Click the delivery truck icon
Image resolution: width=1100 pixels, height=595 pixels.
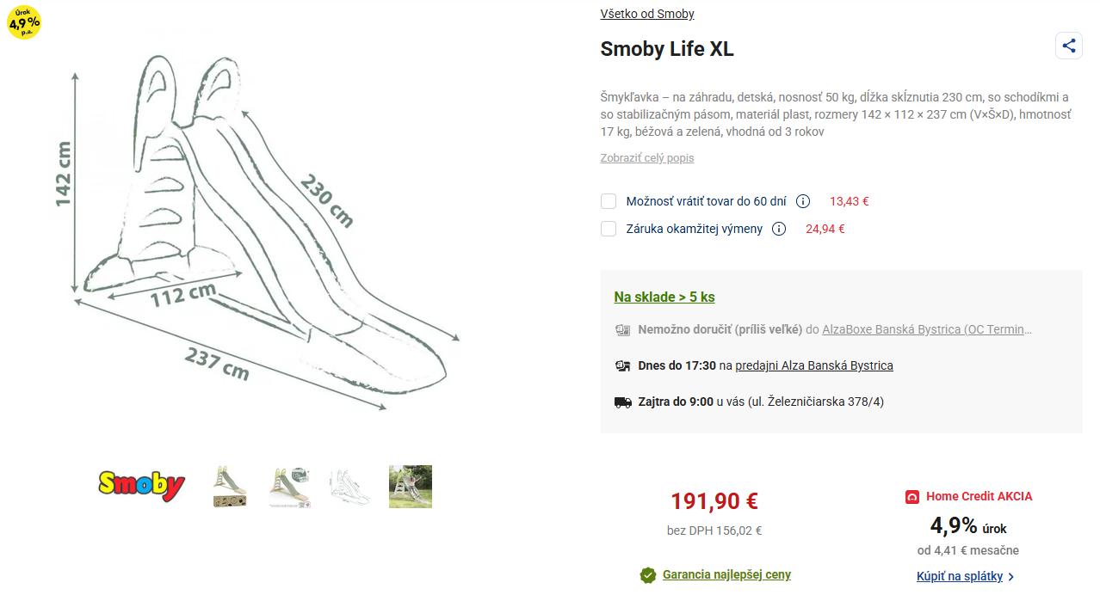[x=622, y=402]
